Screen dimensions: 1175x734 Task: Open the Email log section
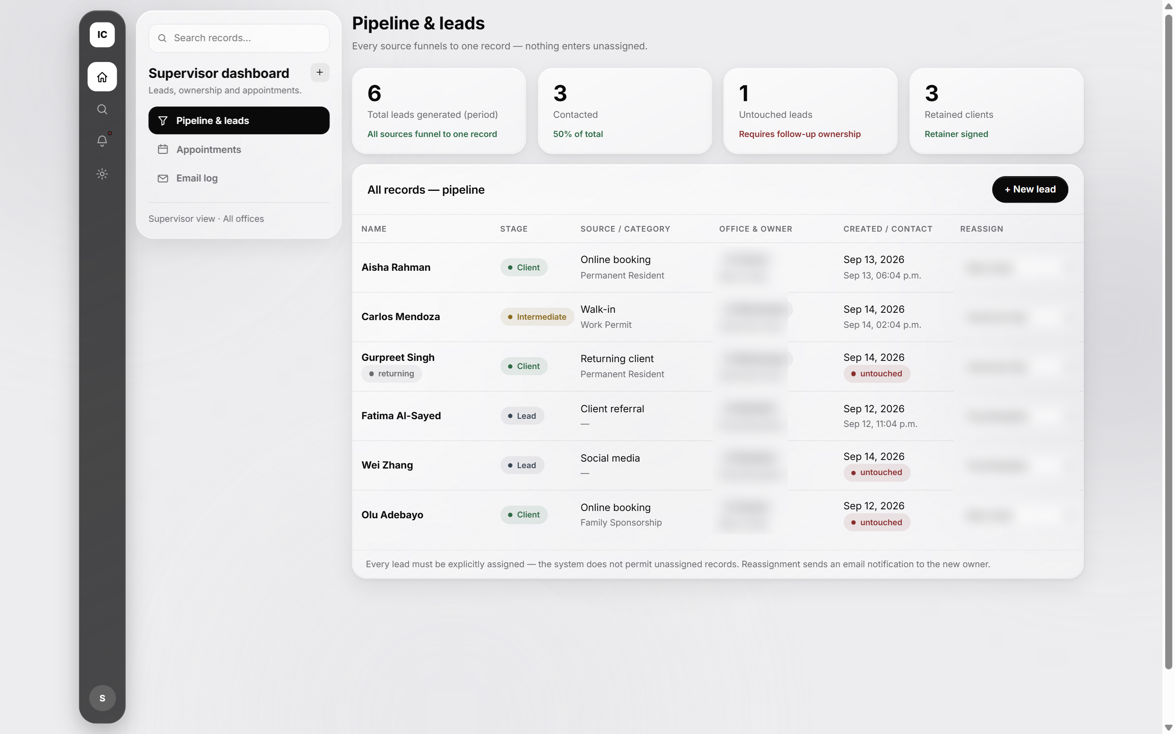(239, 178)
